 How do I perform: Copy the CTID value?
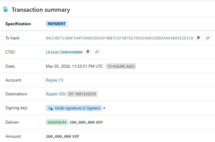click(x=88, y=52)
